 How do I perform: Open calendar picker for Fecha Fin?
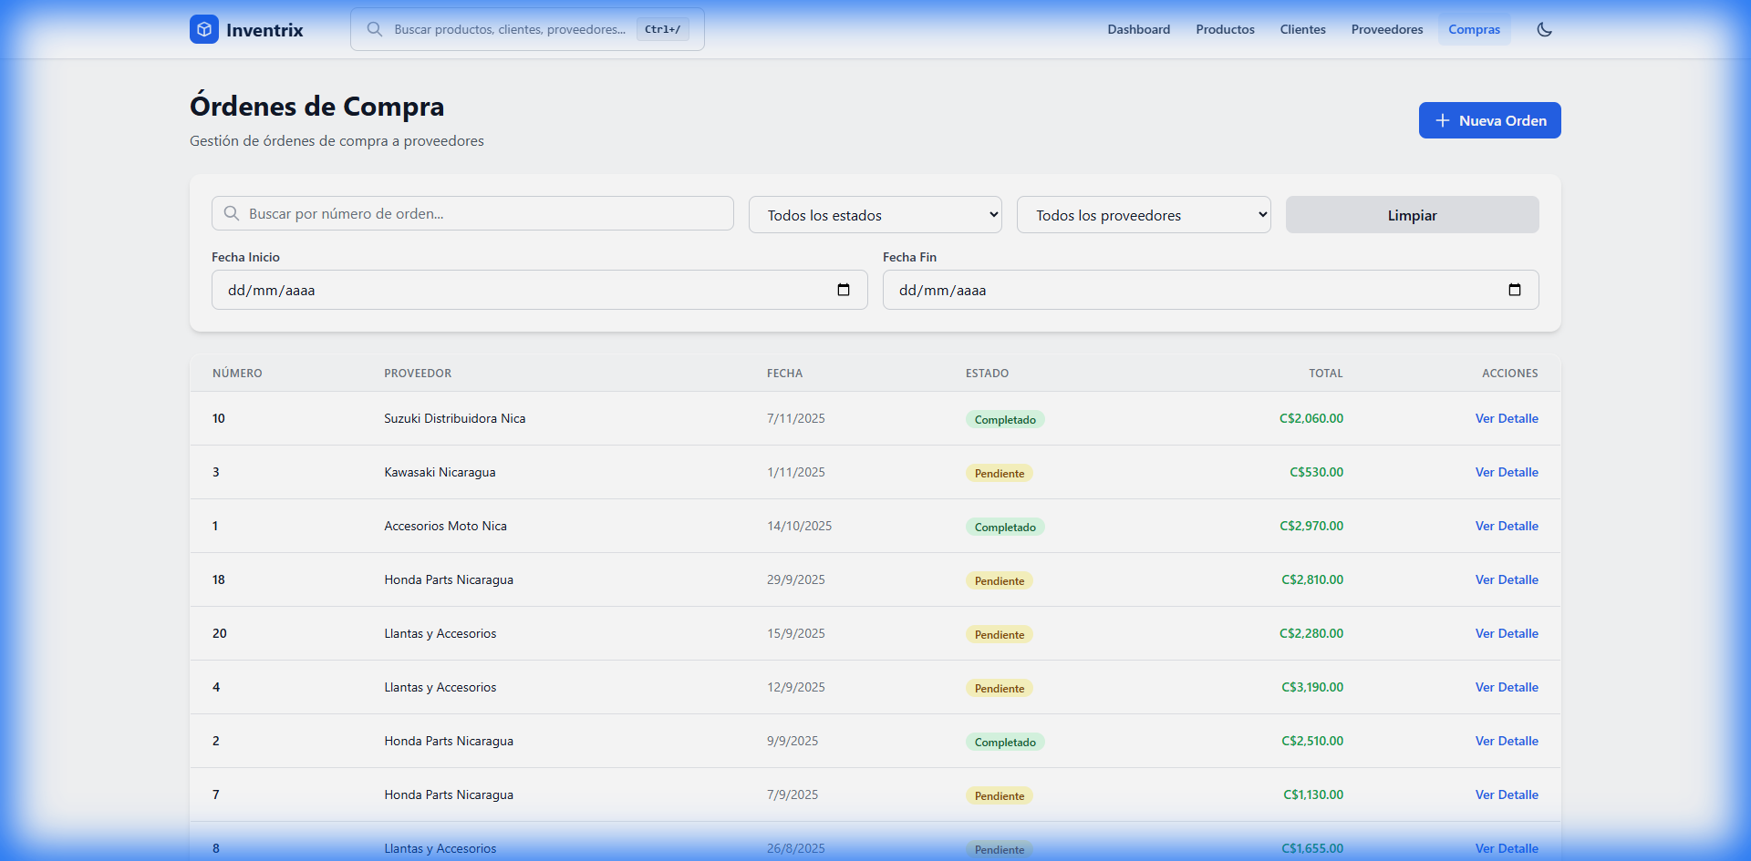[x=1514, y=290]
